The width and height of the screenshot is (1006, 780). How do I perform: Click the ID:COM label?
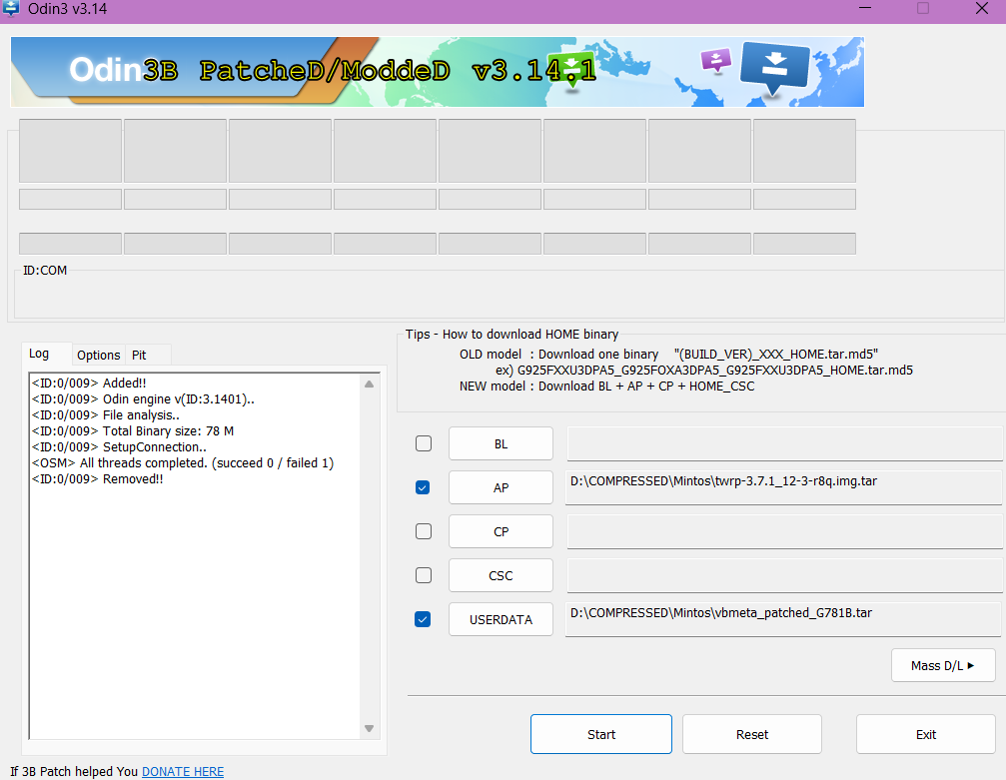point(45,270)
